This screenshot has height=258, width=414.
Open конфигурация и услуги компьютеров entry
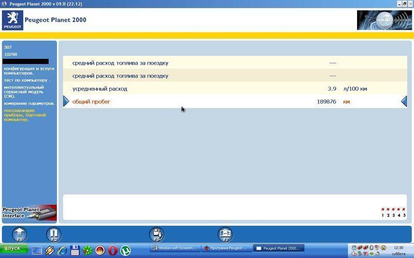pyautogui.click(x=28, y=71)
